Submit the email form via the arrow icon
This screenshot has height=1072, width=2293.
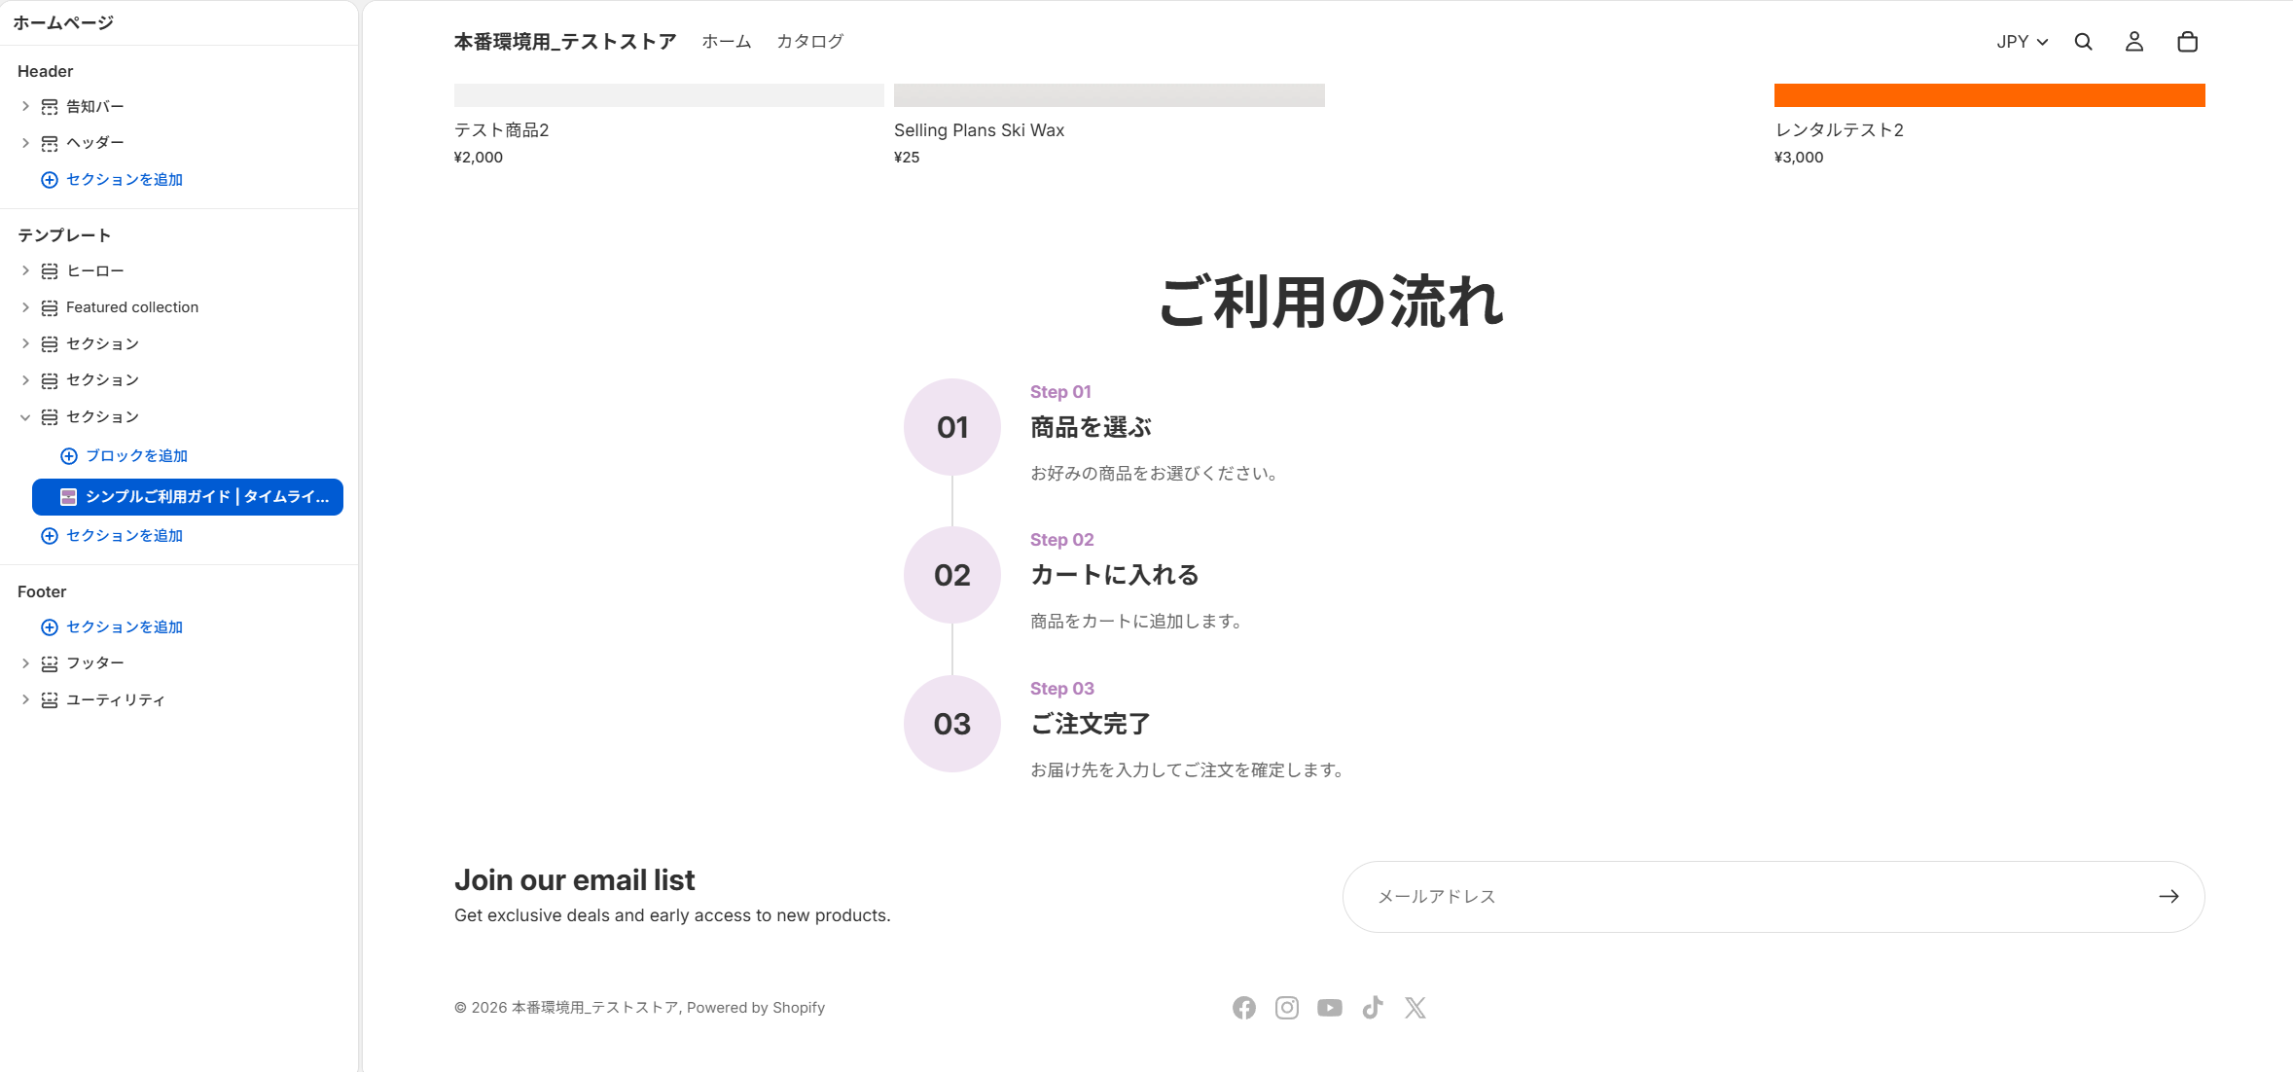click(x=2169, y=896)
